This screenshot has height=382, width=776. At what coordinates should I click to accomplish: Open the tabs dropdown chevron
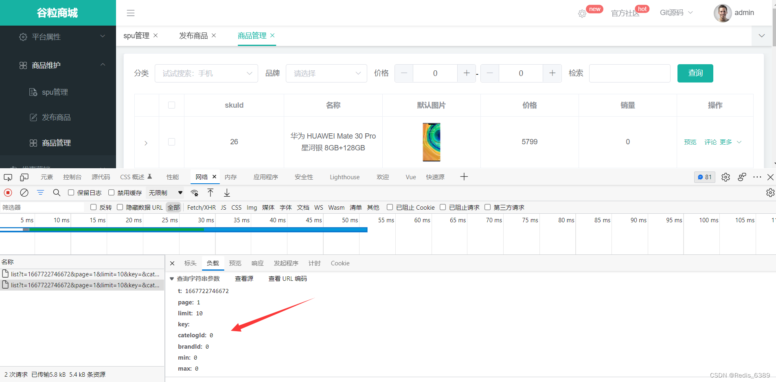click(x=762, y=36)
